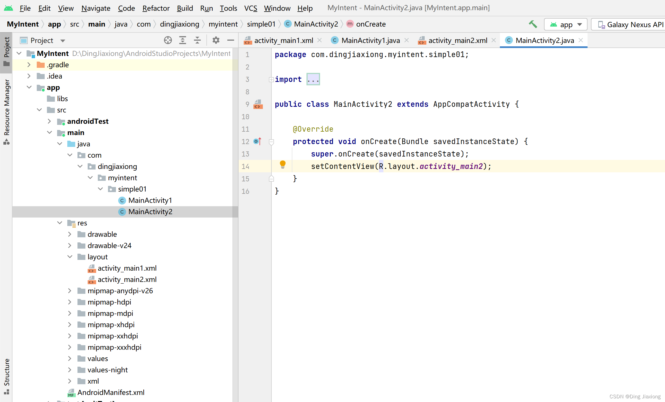
Task: Click the activity_main2 layout reference in code
Action: tap(451, 166)
